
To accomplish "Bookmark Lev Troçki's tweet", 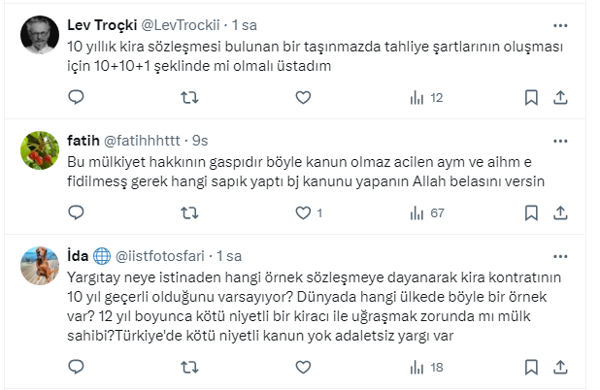I will pos(531,97).
